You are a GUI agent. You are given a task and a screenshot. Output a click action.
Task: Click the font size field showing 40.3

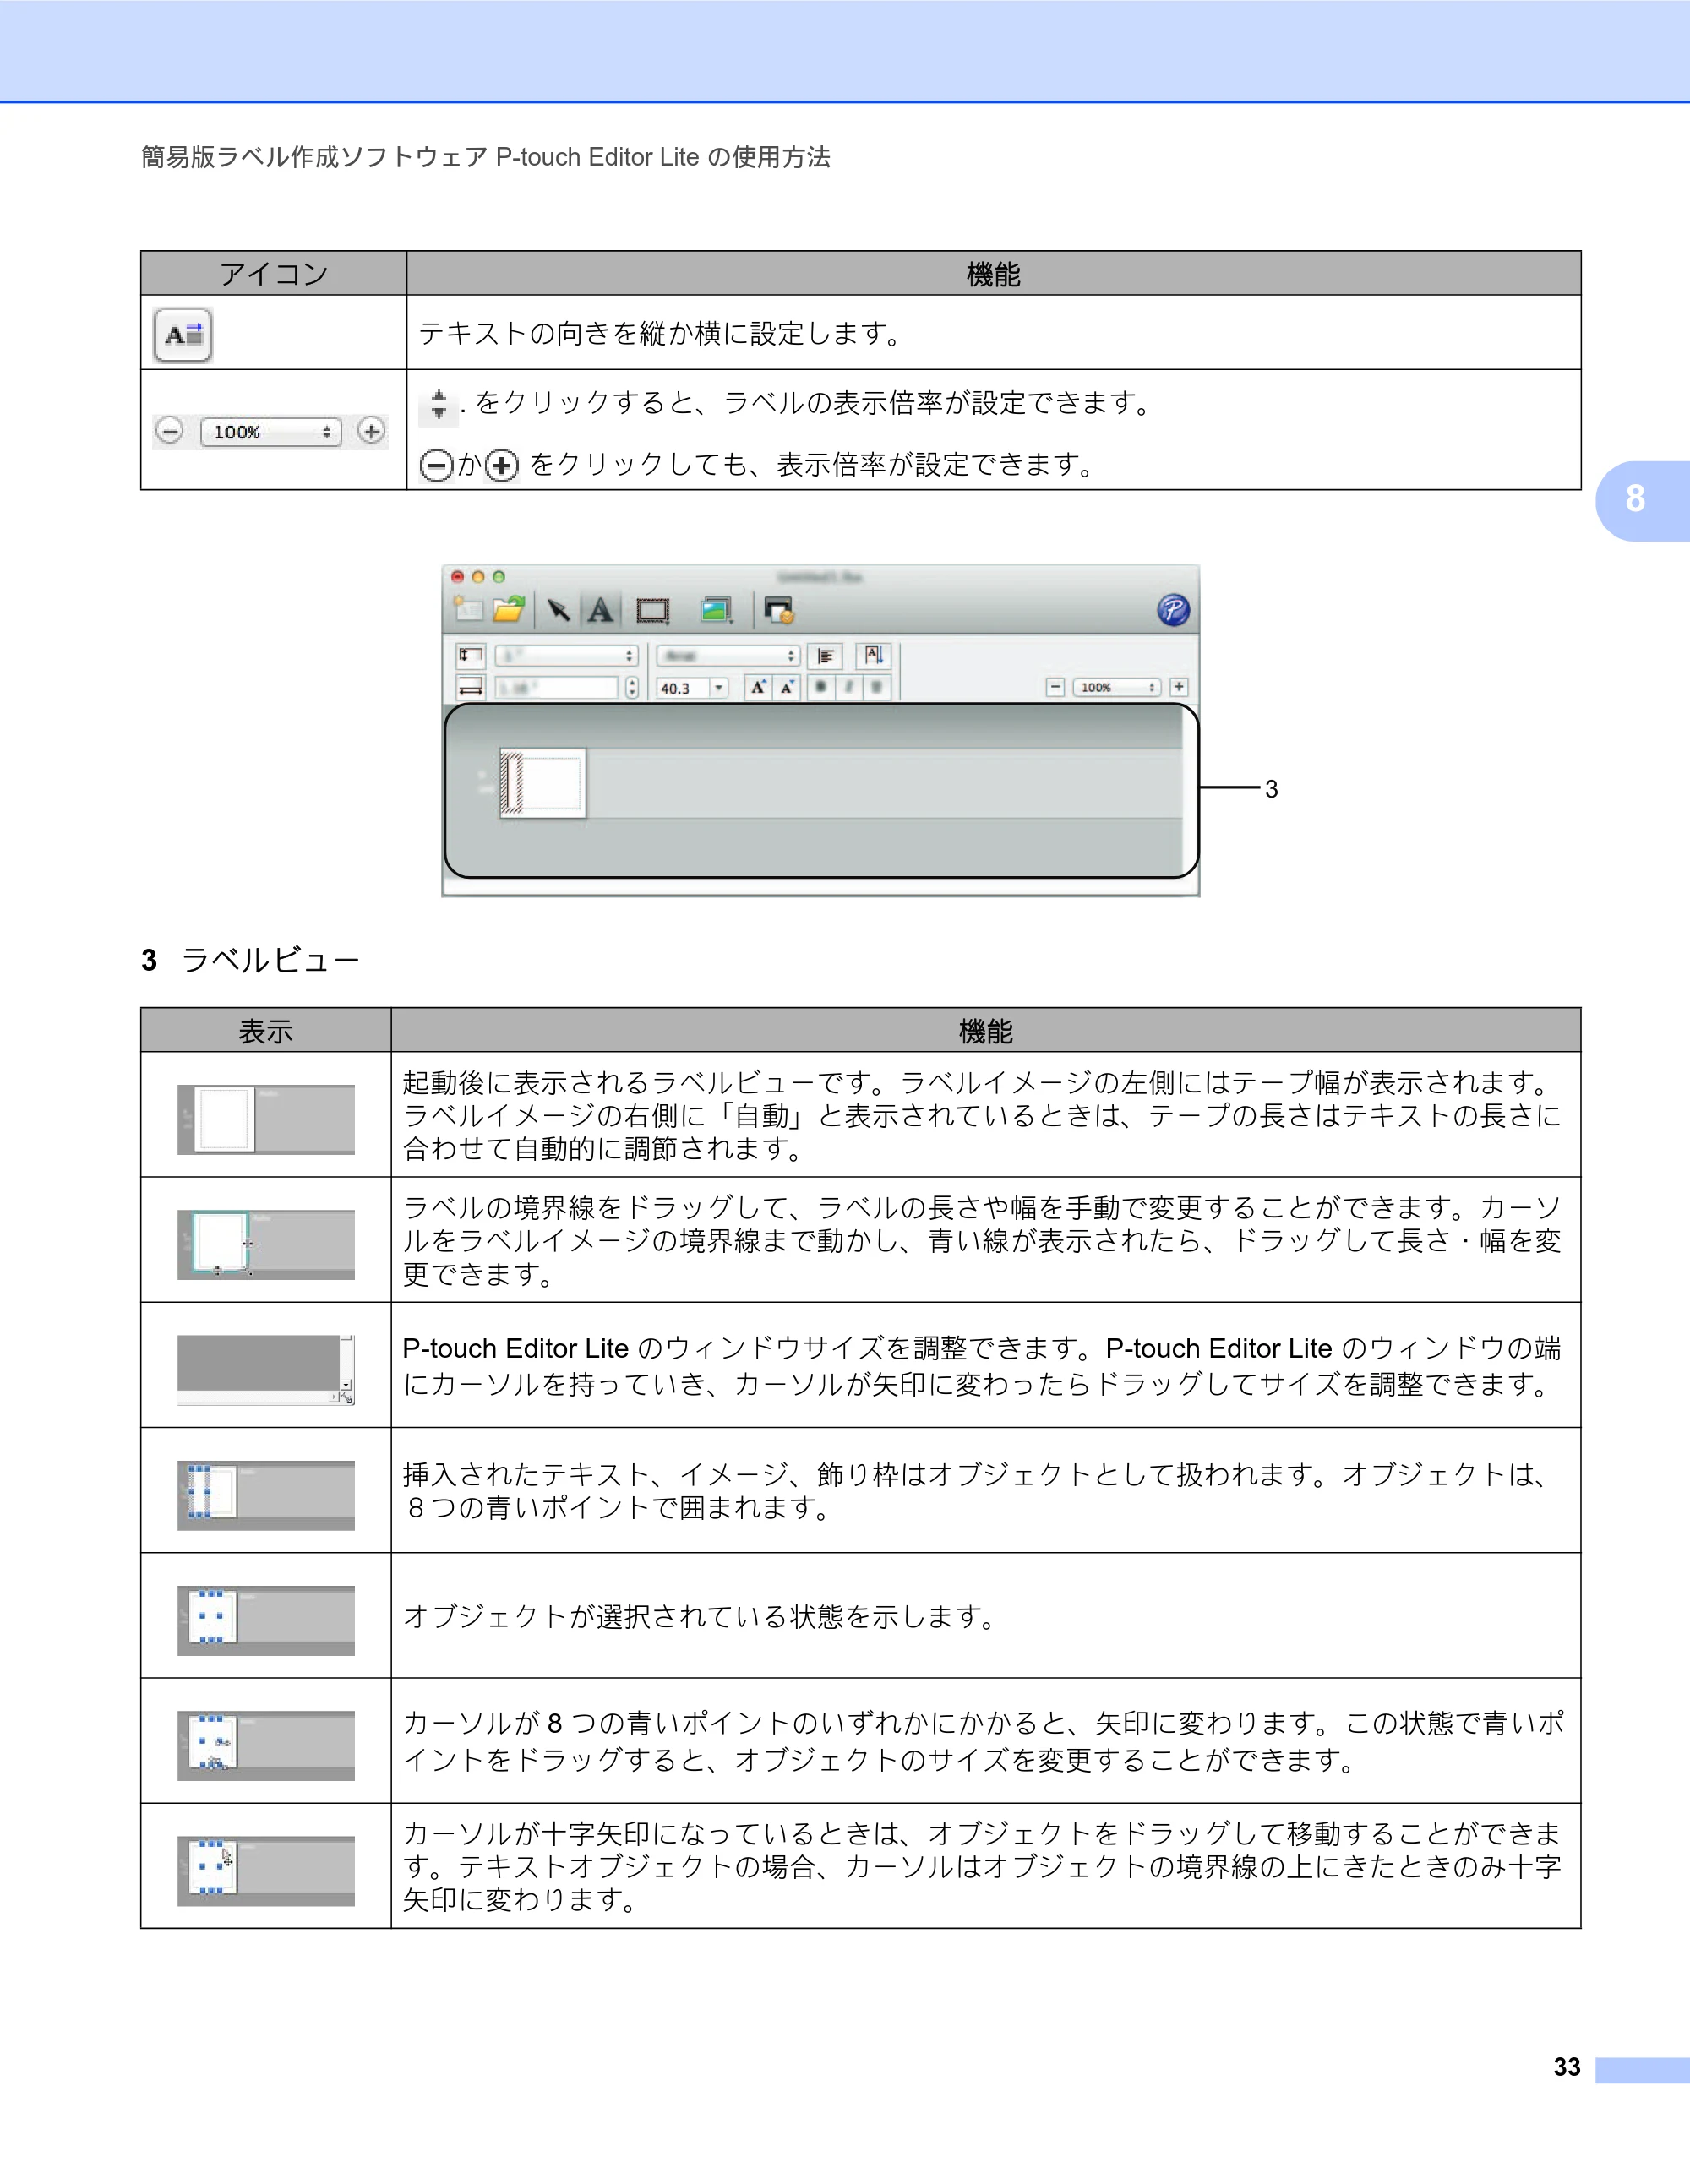pos(683,688)
